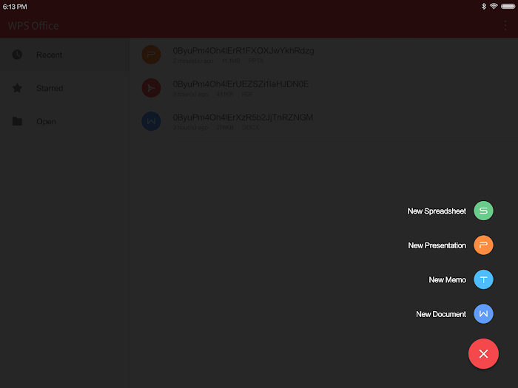
Task: Tap the Wi-Fi icon in status bar
Action: point(494,6)
